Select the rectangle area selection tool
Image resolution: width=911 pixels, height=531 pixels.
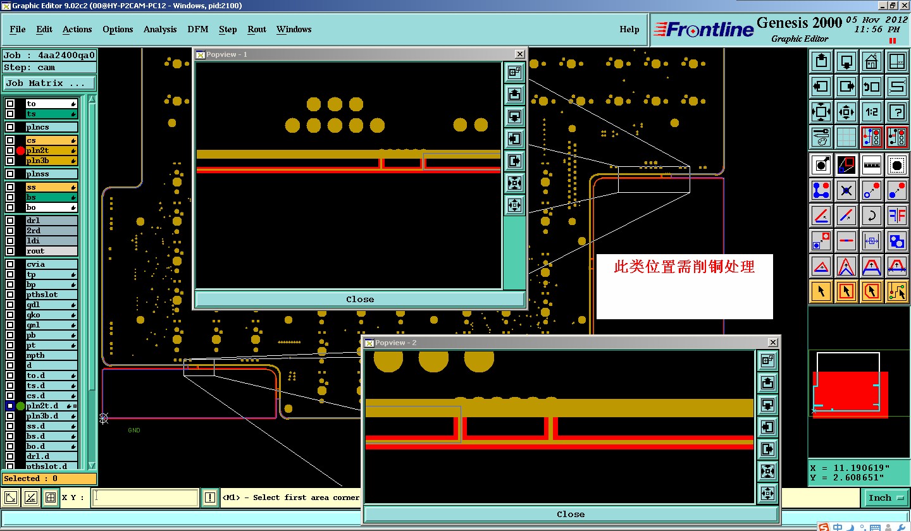point(846,291)
